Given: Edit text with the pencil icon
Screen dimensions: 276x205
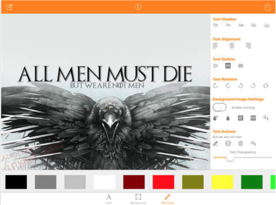Looking at the screenshot, I should coord(215,143).
